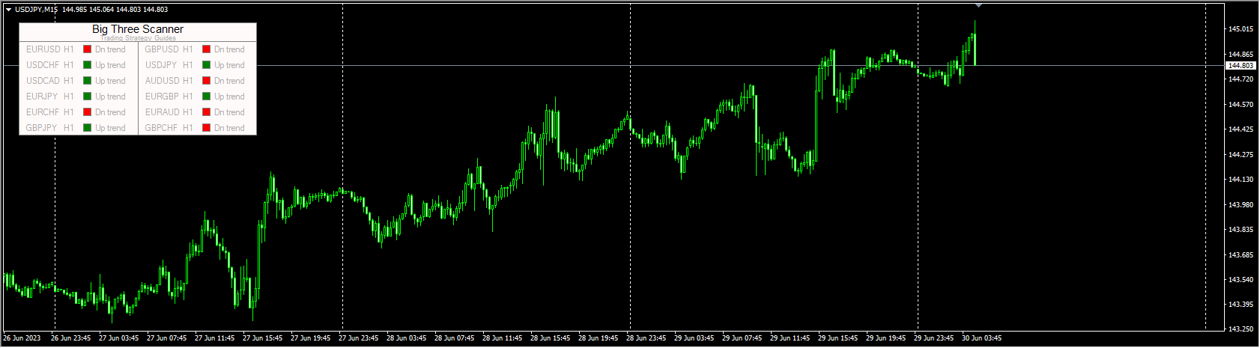Click the GBPCHF Dn trend status text
1260x348 pixels.
point(229,128)
